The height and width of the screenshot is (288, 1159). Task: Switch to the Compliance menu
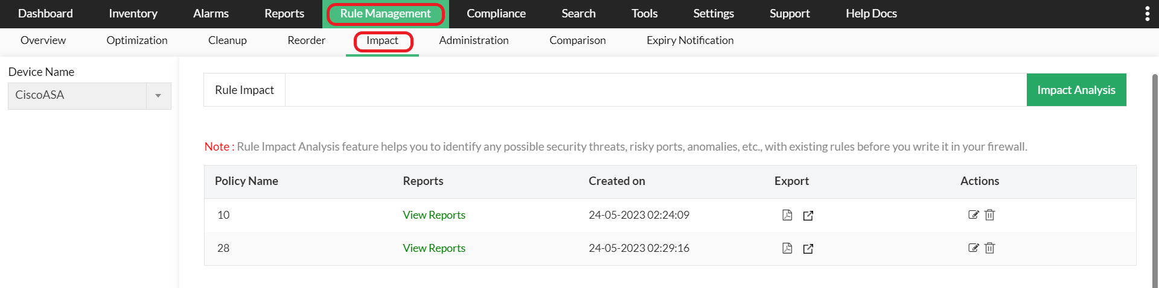496,14
